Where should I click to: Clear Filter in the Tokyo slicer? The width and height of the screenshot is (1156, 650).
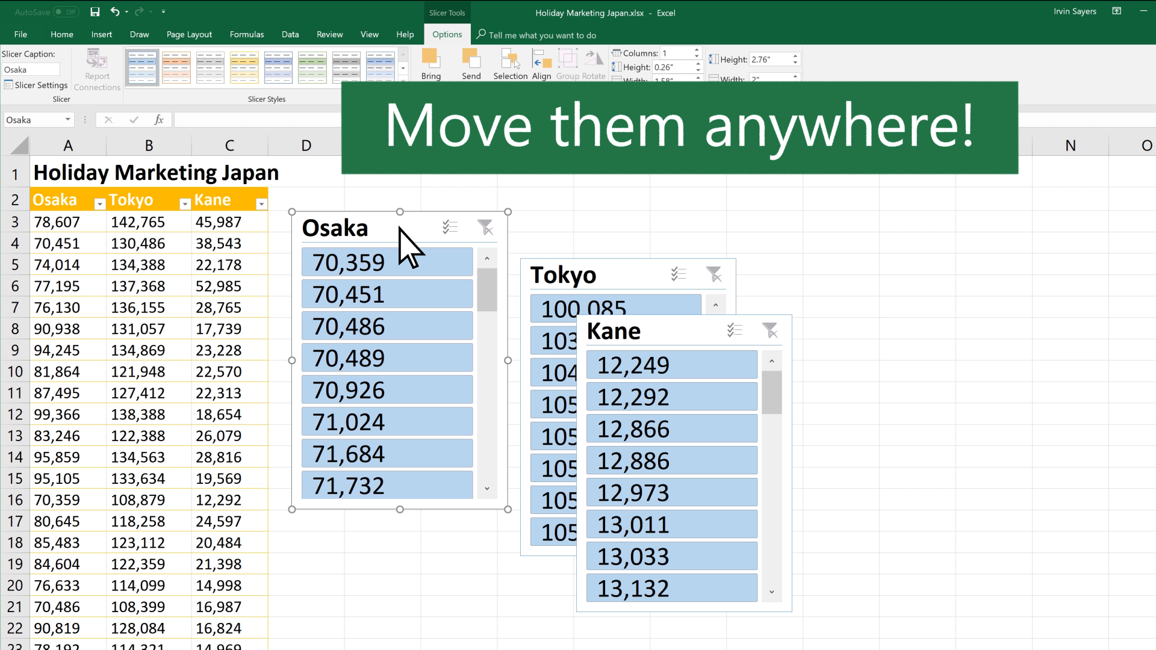tap(714, 274)
